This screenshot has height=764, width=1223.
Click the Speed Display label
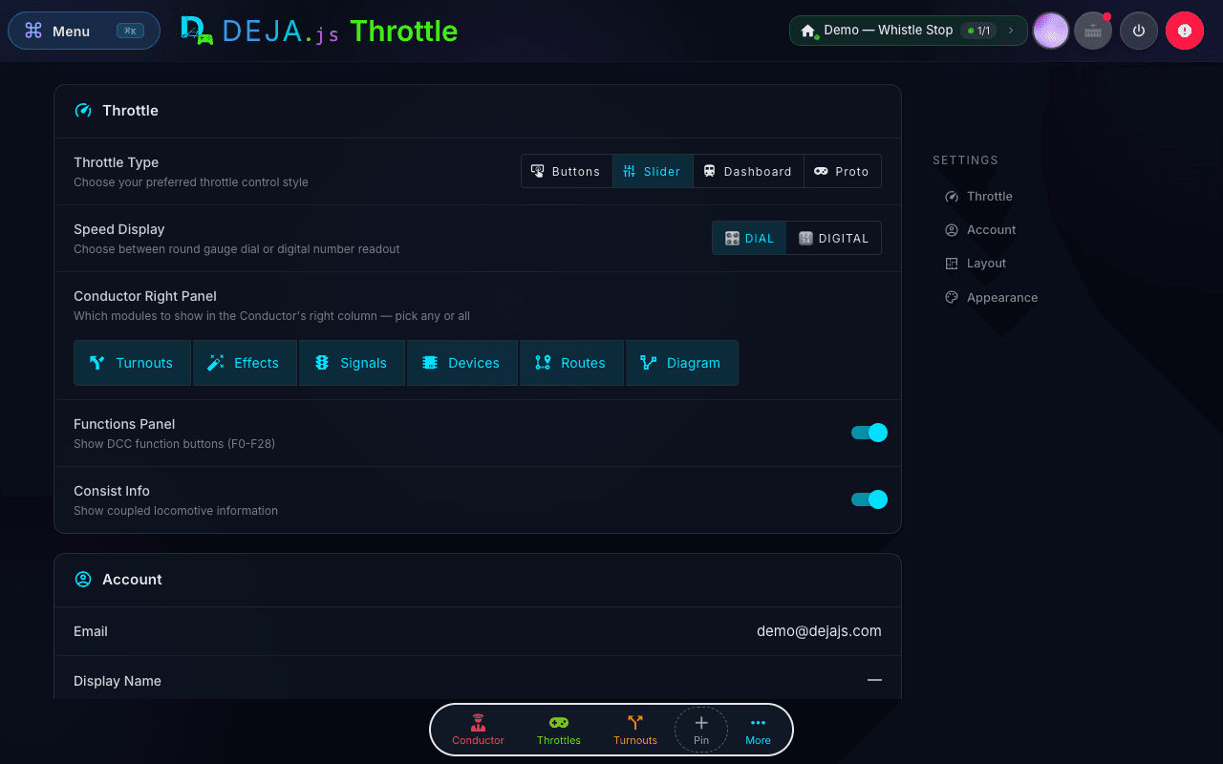tap(119, 229)
